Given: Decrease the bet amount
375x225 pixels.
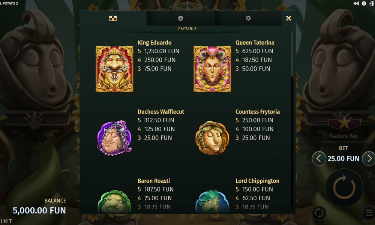Looking at the screenshot, I should [x=319, y=159].
